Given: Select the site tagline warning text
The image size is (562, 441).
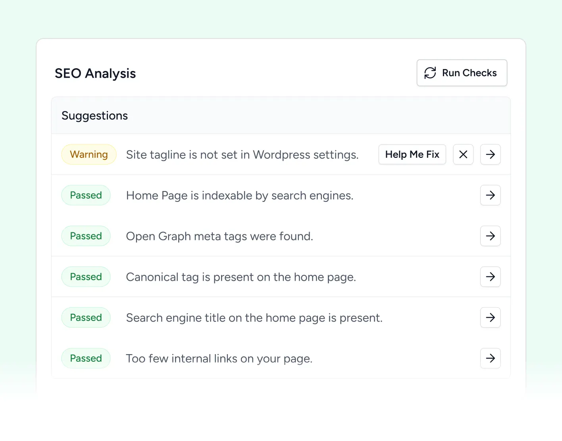Looking at the screenshot, I should pos(242,155).
